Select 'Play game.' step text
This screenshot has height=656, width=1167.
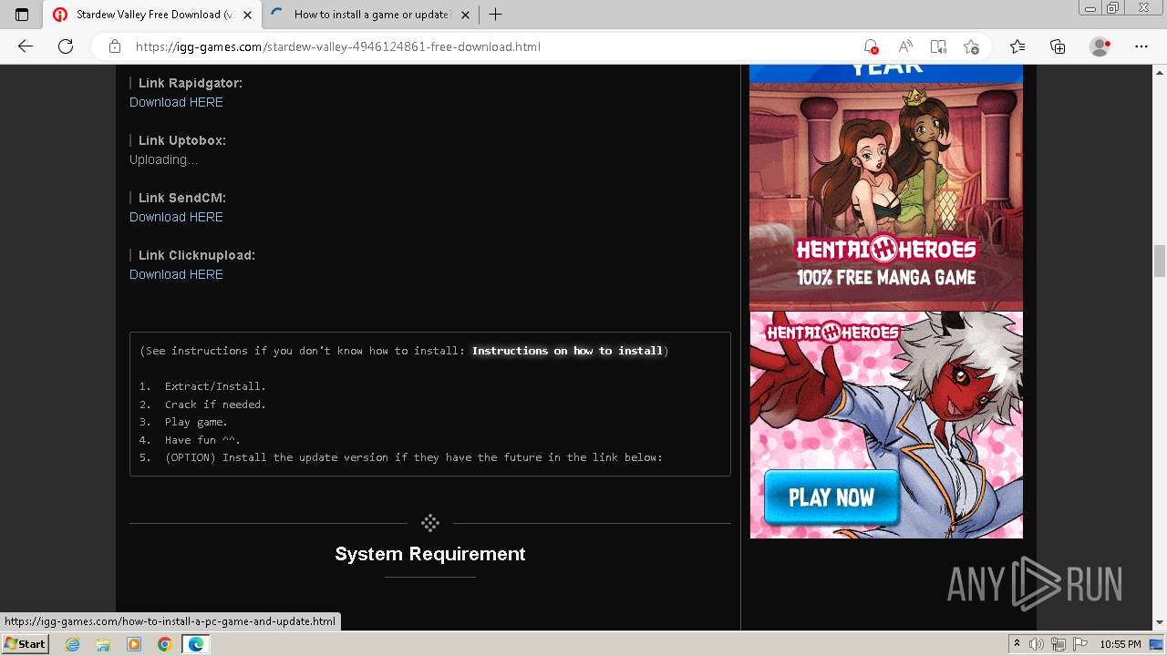pyautogui.click(x=196, y=422)
